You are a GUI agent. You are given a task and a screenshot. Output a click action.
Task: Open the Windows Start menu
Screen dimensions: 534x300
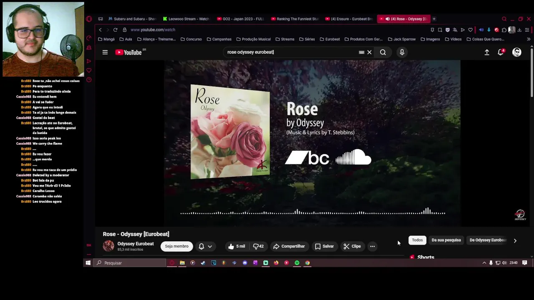point(88,263)
